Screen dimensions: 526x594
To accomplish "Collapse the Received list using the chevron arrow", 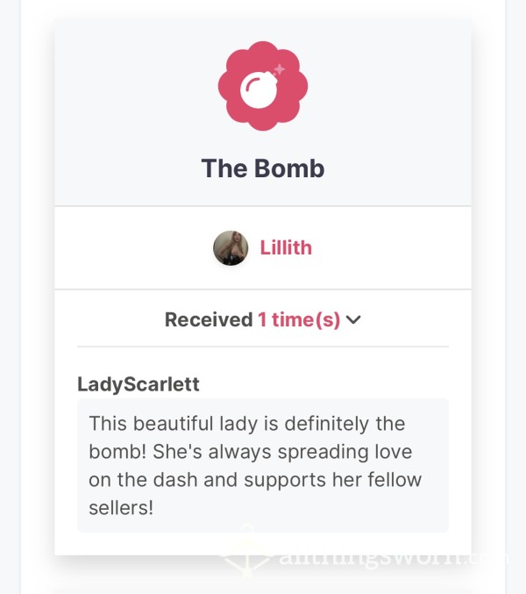I will 353,319.
